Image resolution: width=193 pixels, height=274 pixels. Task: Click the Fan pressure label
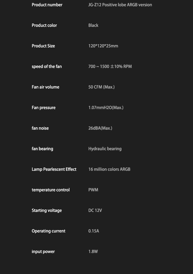coord(43,108)
